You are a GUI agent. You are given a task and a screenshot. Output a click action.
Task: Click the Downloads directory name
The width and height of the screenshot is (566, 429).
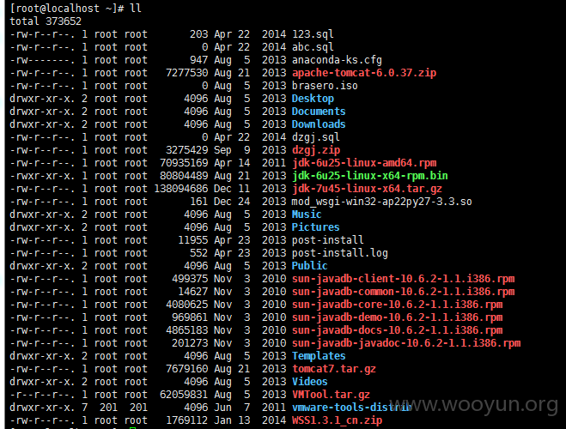[x=319, y=124]
